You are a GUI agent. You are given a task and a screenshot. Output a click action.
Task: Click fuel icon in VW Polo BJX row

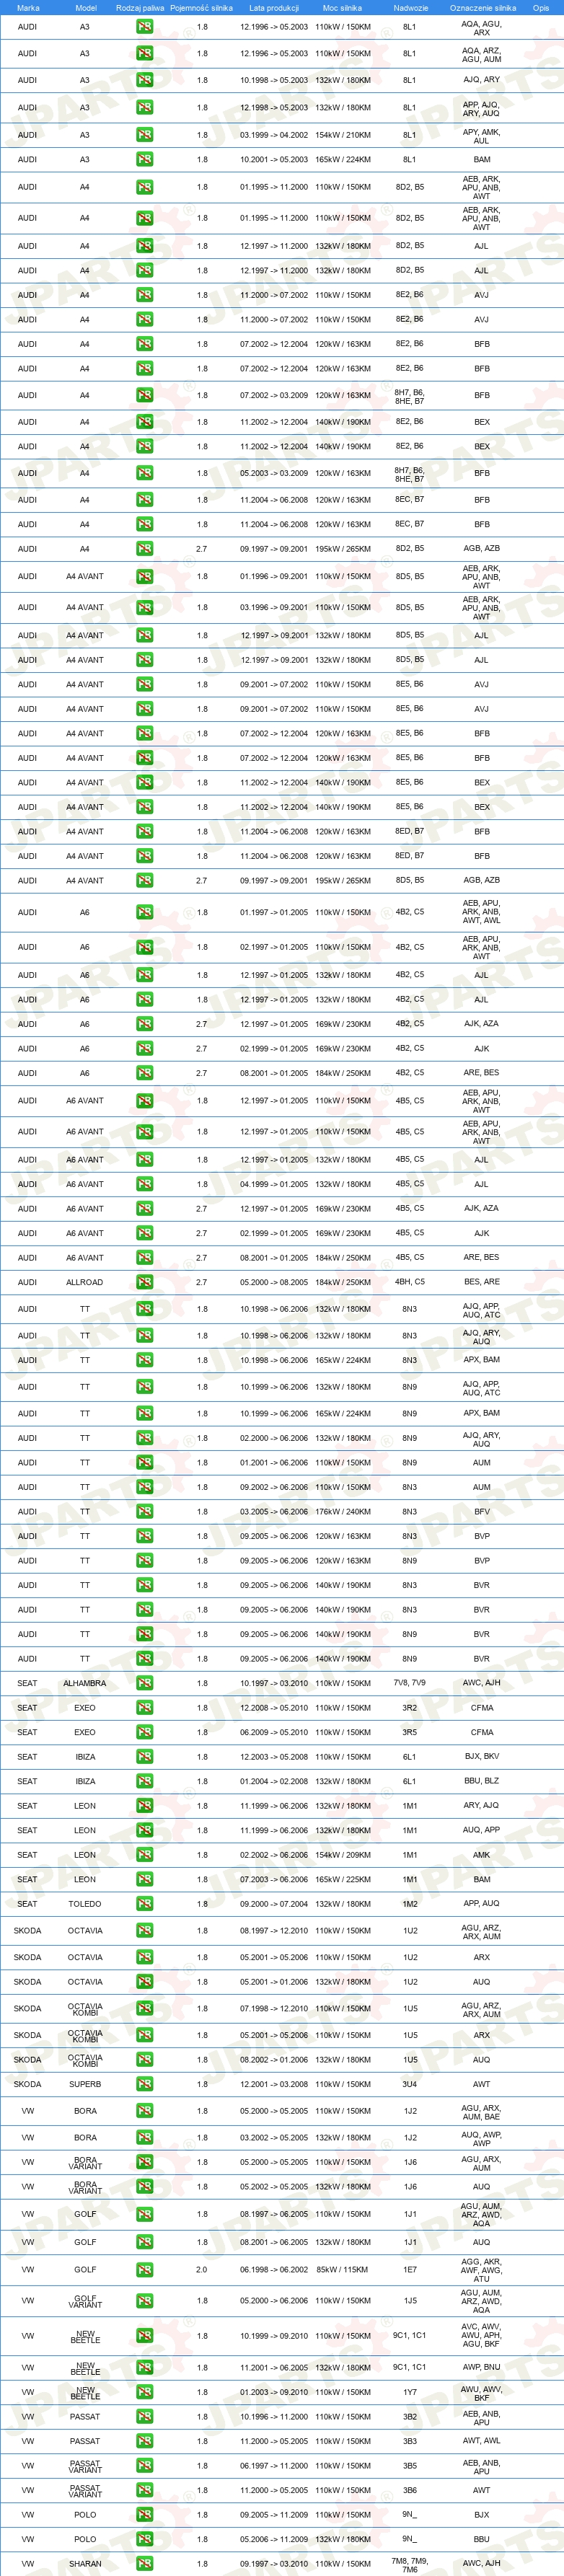click(145, 2515)
